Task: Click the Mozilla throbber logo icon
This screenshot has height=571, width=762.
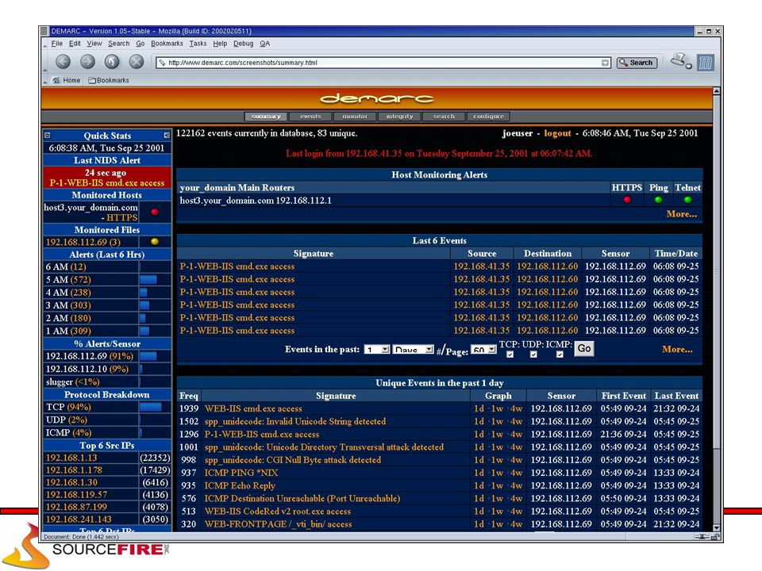Action: click(x=705, y=63)
